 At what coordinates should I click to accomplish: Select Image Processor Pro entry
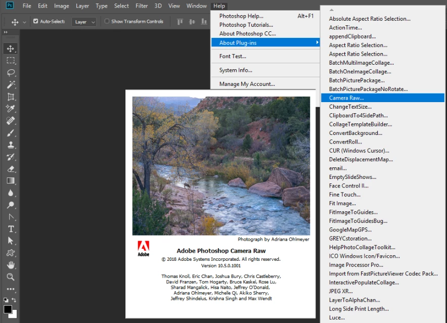[x=383, y=265]
